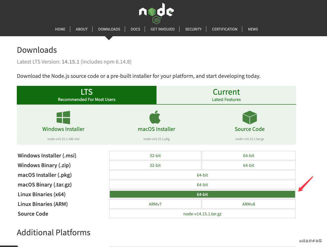Image resolution: width=327 pixels, height=247 pixels.
Task: Click the Source Code heading link
Action: tap(250, 129)
